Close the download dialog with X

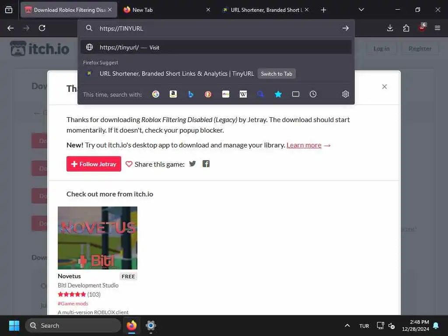384,87
